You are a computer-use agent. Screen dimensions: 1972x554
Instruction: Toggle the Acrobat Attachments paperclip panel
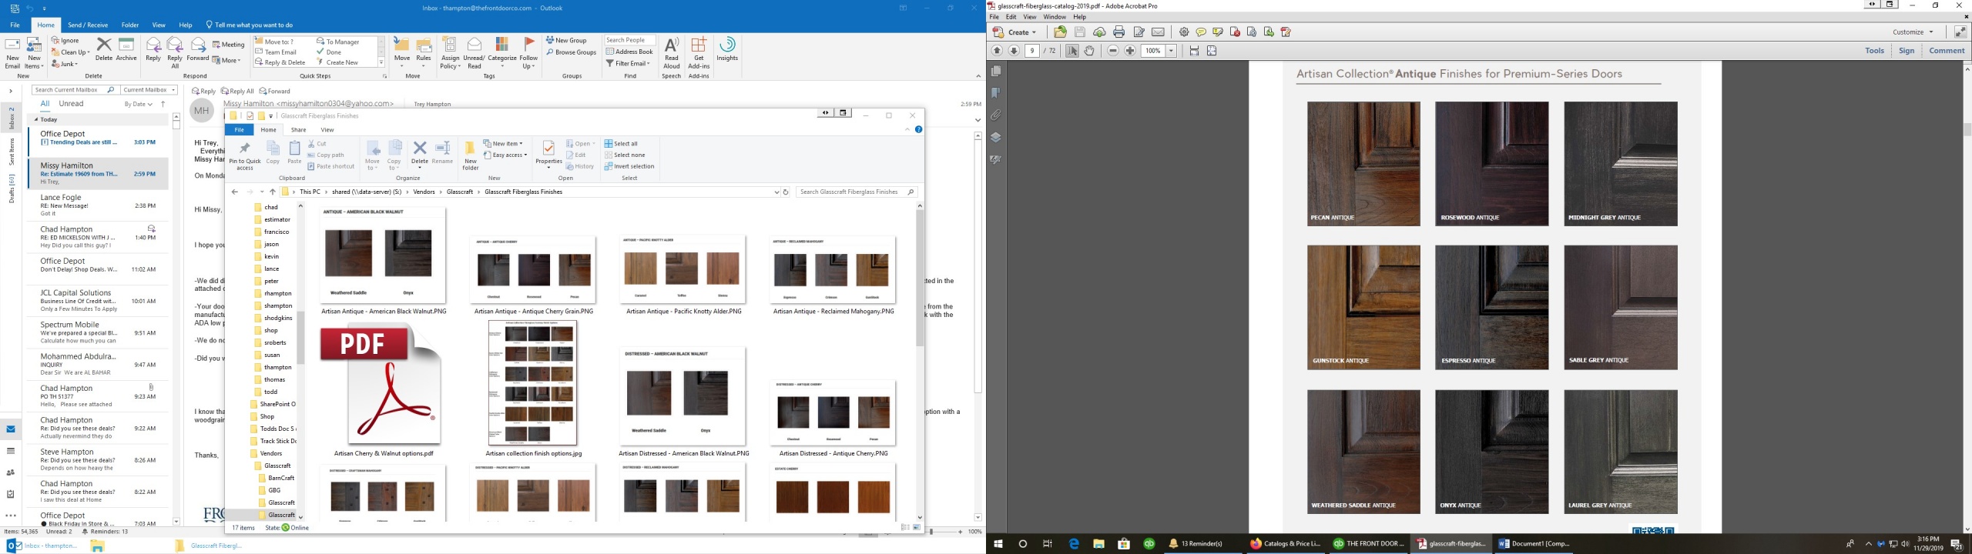click(x=996, y=115)
